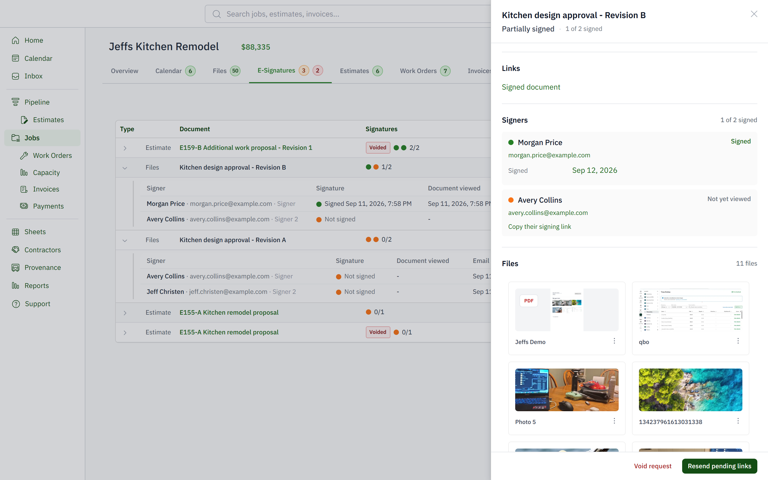This screenshot has width=768, height=480.
Task: Click Resend pending links button
Action: tap(719, 466)
